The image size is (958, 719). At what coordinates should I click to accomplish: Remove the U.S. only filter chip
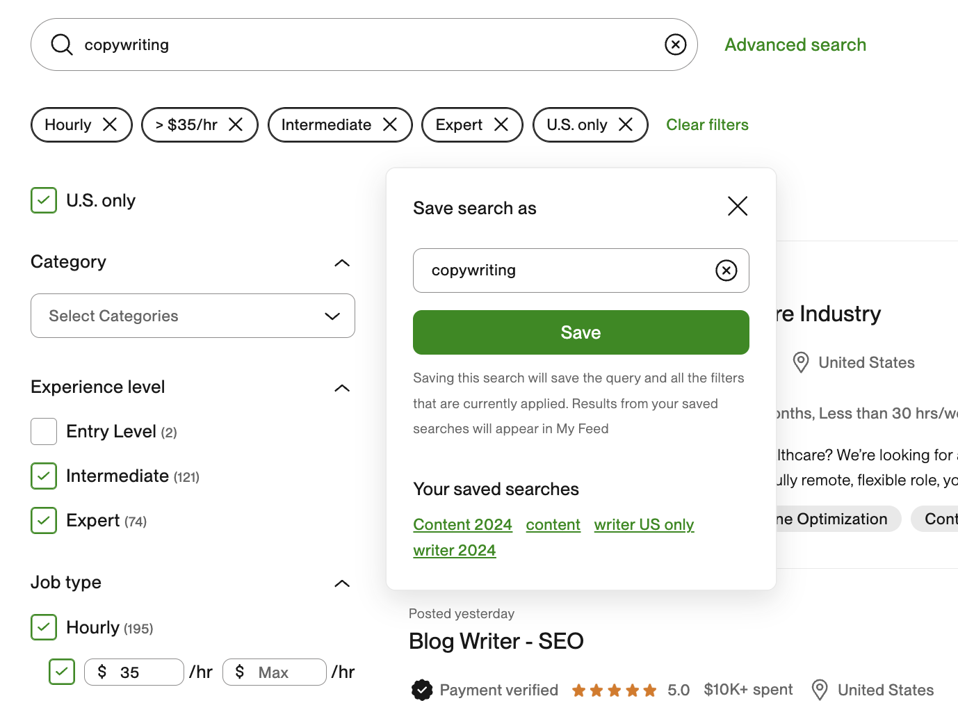tap(626, 124)
